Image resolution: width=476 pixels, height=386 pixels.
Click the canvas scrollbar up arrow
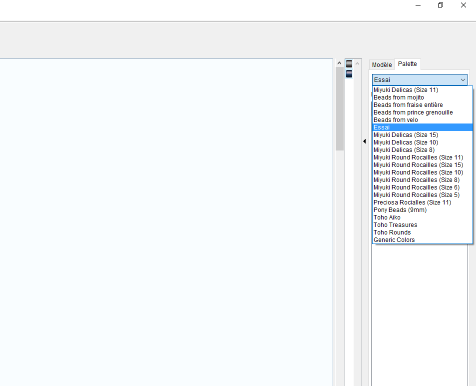pyautogui.click(x=340, y=63)
